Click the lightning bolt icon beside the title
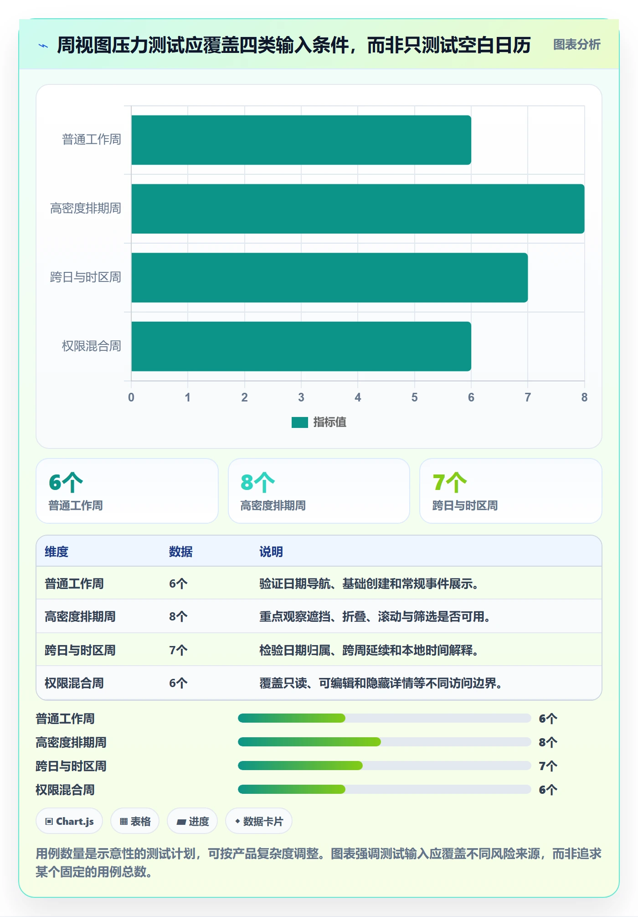This screenshot has height=917, width=638. [43, 45]
